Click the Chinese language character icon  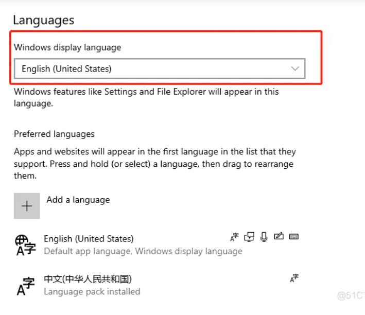click(26, 286)
